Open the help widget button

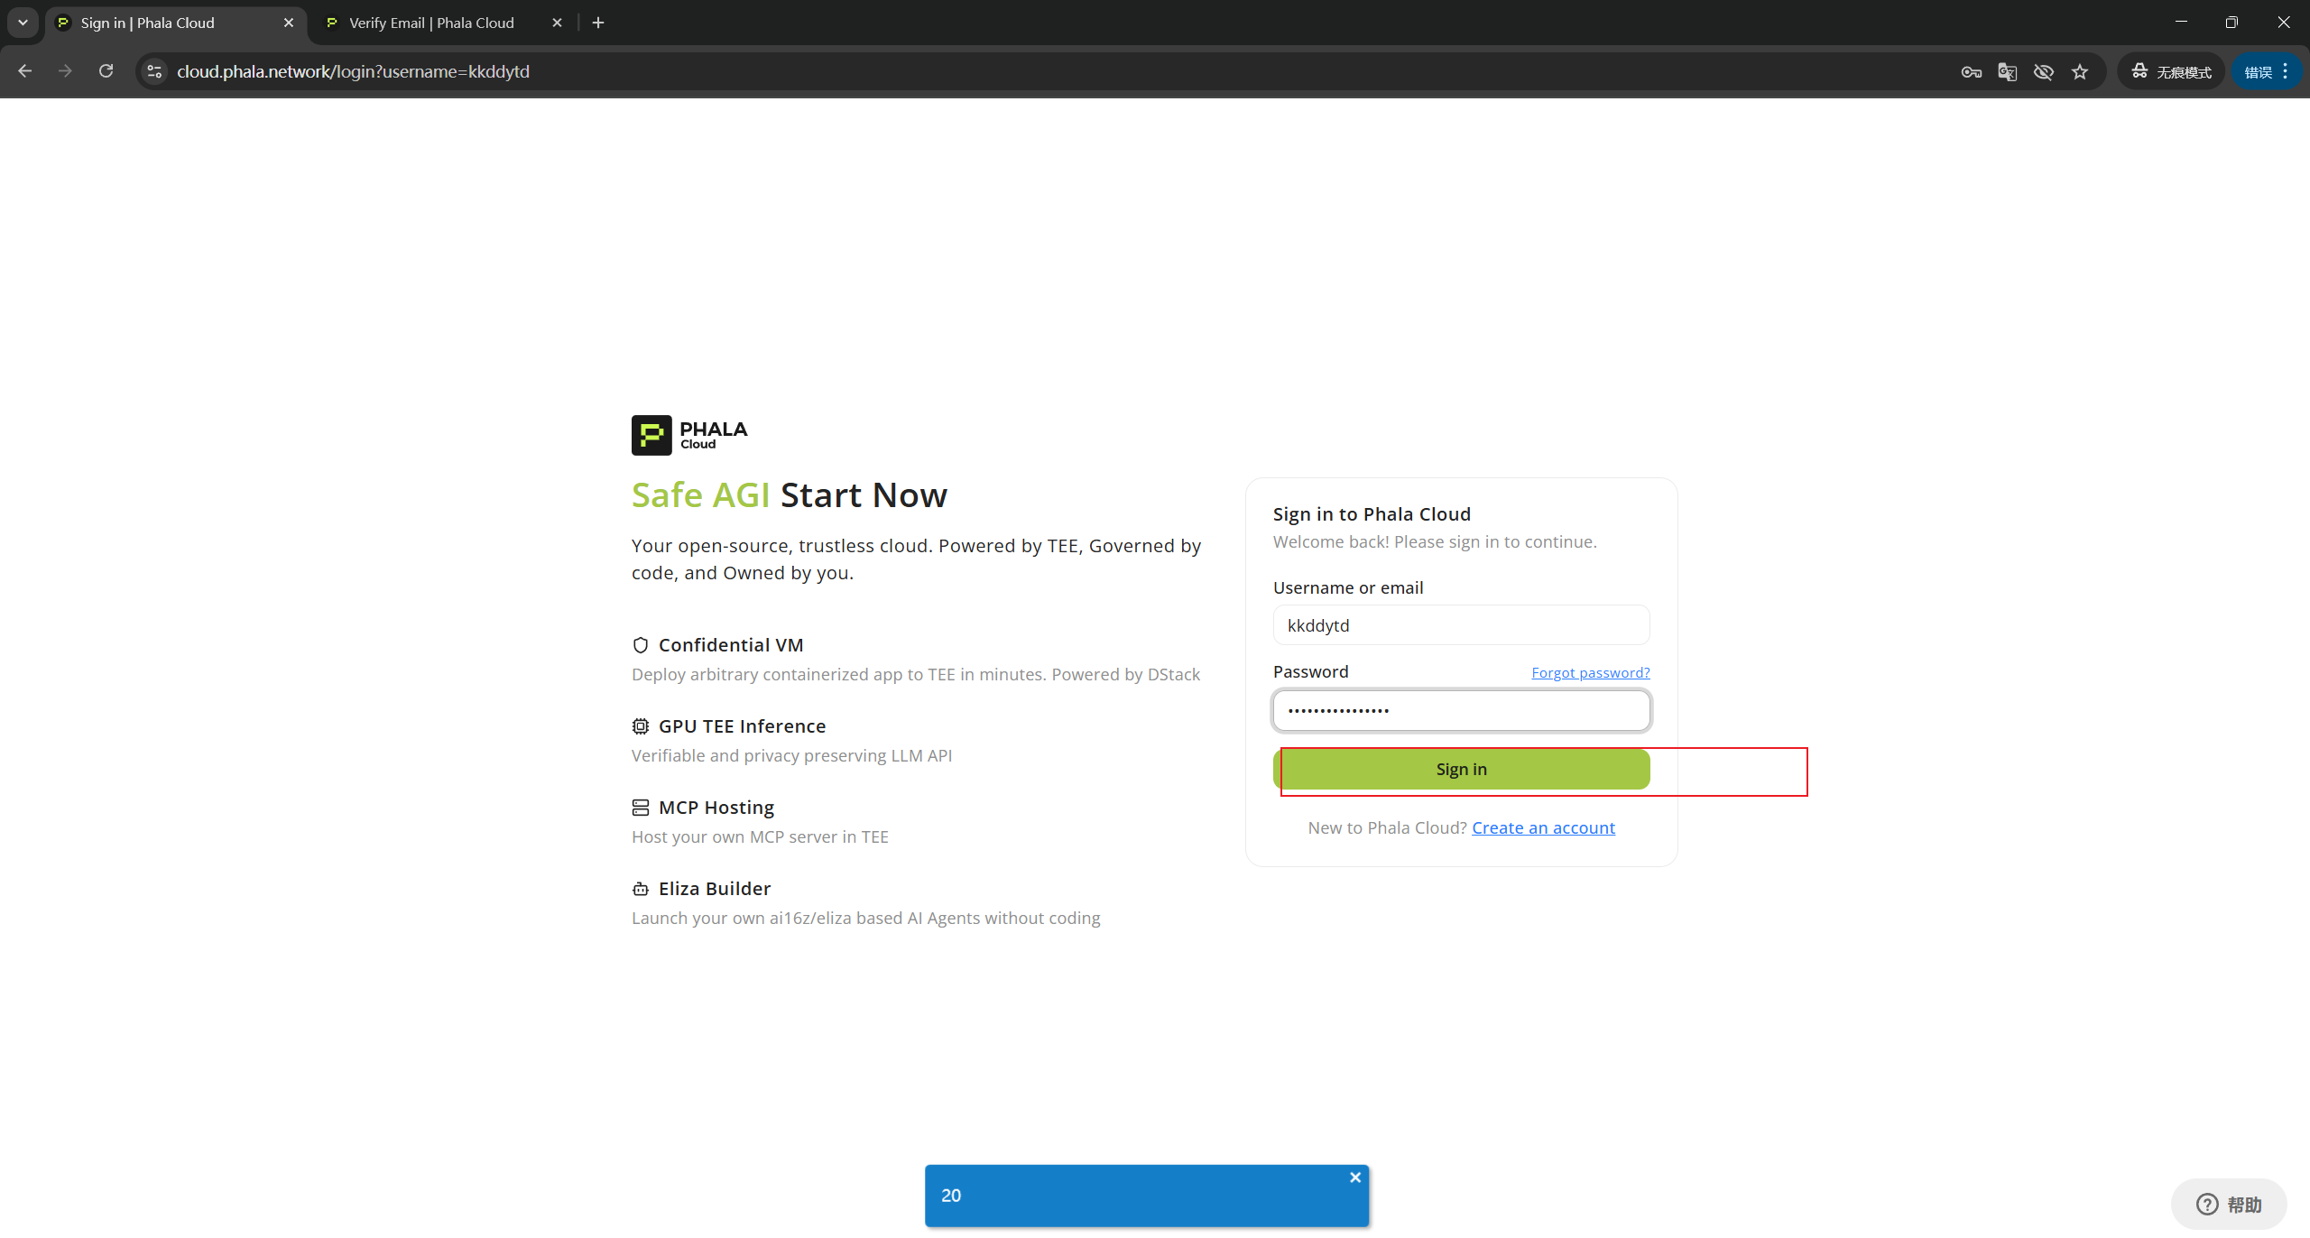2229,1205
